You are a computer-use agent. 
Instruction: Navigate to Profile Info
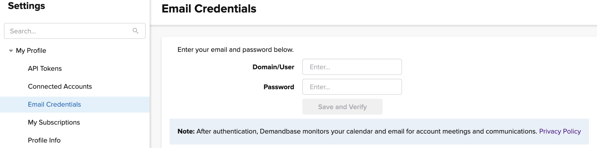tap(44, 140)
